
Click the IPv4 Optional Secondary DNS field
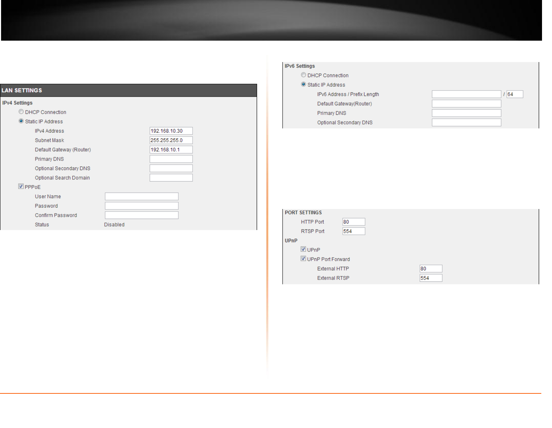(171, 168)
